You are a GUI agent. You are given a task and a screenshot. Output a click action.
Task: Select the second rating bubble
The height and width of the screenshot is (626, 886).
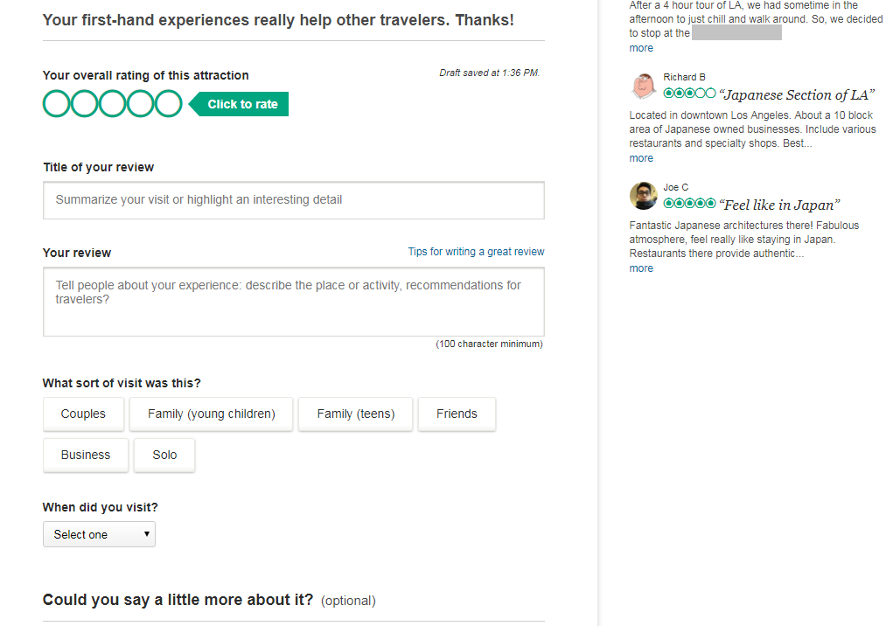click(84, 104)
